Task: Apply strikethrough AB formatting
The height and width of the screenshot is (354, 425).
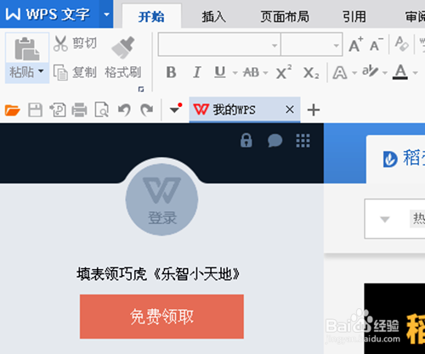Action: tap(252, 72)
